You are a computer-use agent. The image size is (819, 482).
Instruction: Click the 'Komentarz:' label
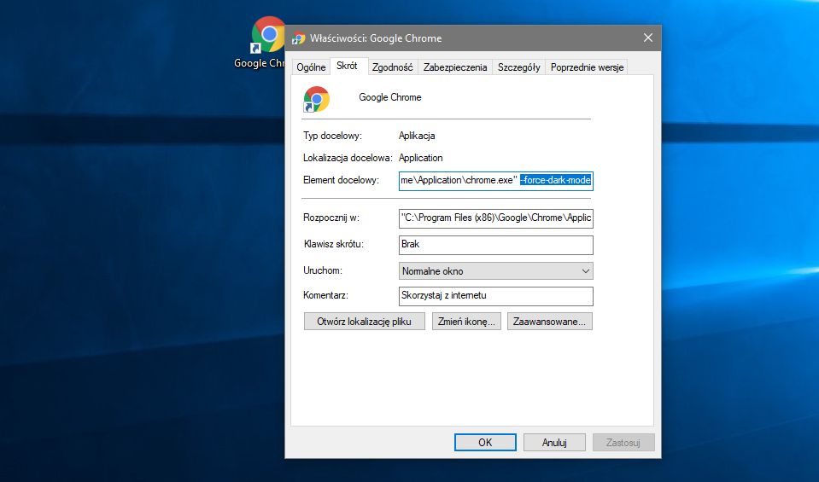pos(325,295)
